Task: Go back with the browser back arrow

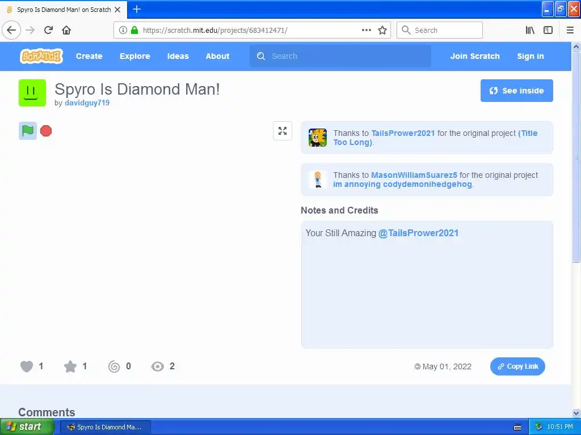Action: (11, 30)
